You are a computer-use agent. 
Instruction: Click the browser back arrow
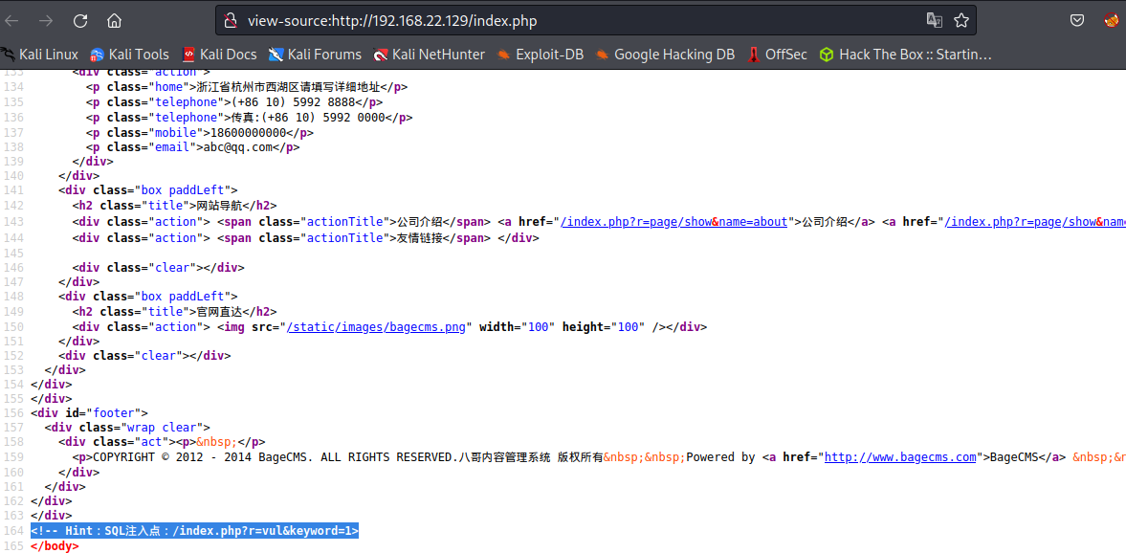[x=12, y=20]
